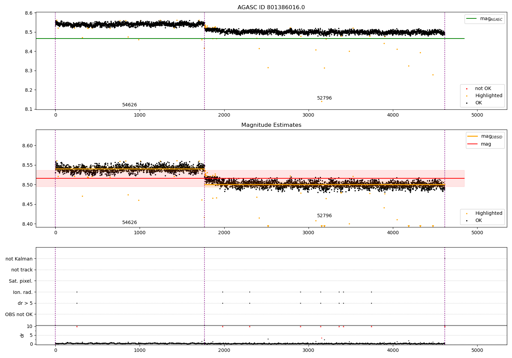Click the green mag AGASC horizontal line in top plot
Viewport: 512px width, 358px height.
[x=250, y=39]
